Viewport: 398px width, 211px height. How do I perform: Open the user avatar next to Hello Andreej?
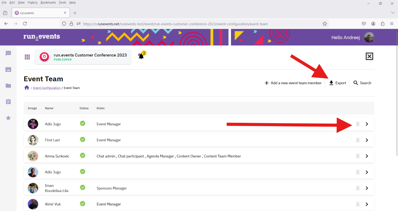click(369, 37)
